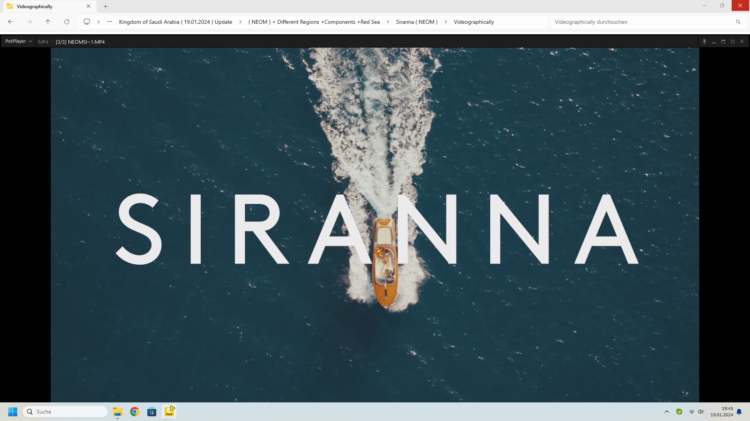The image size is (750, 421).
Task: Go up one folder level
Action: (x=48, y=22)
